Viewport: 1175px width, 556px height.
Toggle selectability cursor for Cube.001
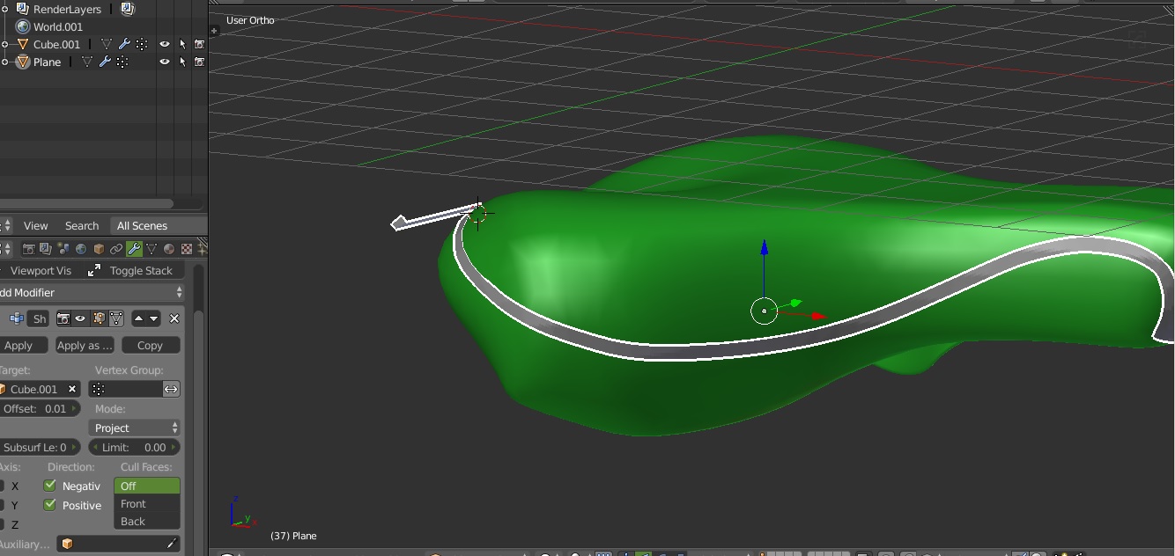(x=182, y=44)
